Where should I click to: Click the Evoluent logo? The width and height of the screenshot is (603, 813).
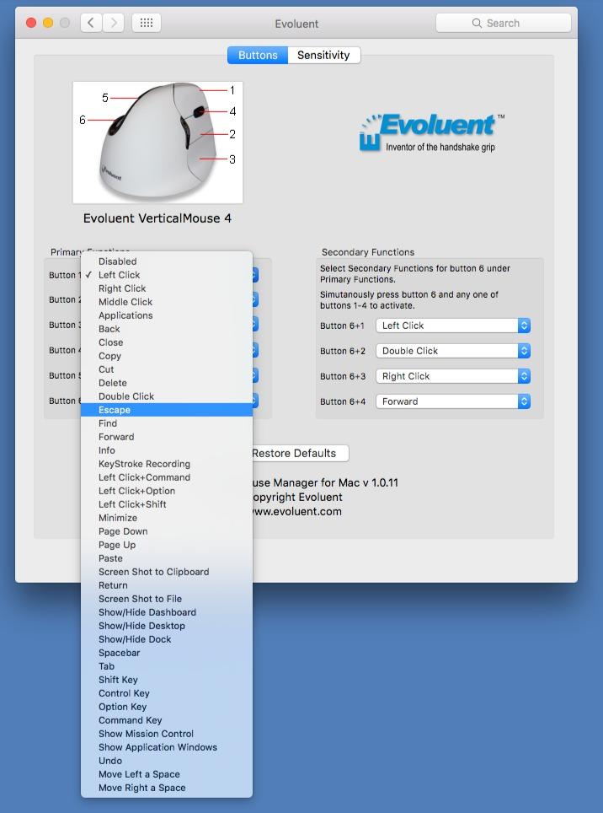pyautogui.click(x=432, y=132)
